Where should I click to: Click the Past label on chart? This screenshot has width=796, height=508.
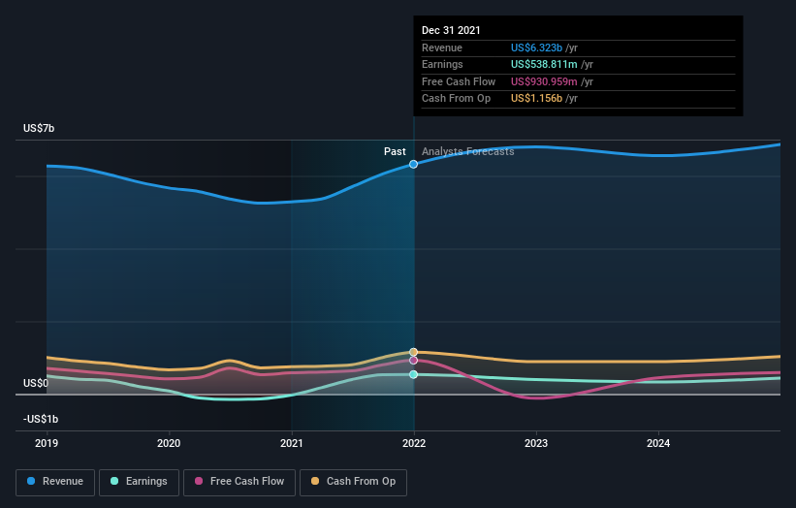point(395,152)
